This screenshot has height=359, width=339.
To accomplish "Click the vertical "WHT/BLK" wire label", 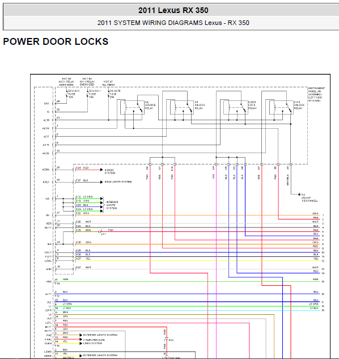I will [x=288, y=179].
